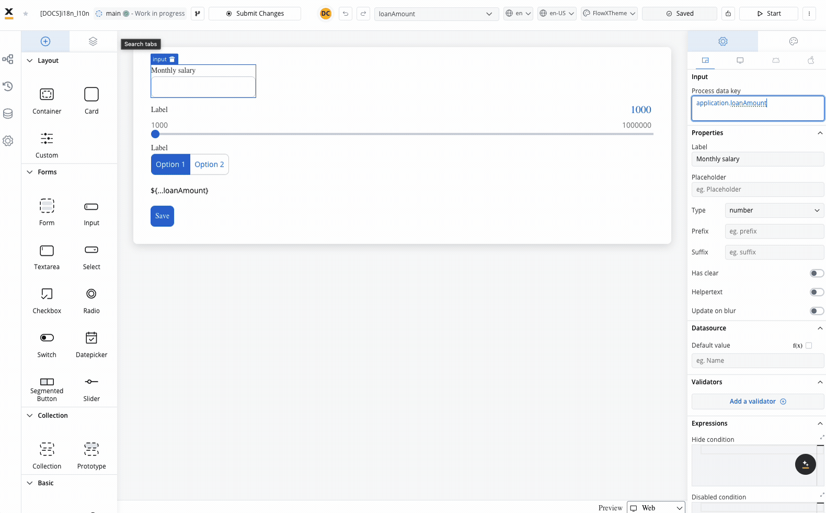Screen dimensions: 826x513
Task: Select the Segmented Button component
Action: point(47,389)
